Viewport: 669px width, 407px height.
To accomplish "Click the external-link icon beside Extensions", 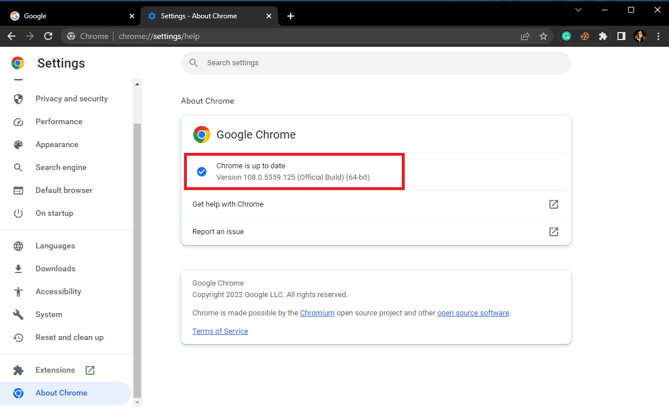I will (90, 370).
